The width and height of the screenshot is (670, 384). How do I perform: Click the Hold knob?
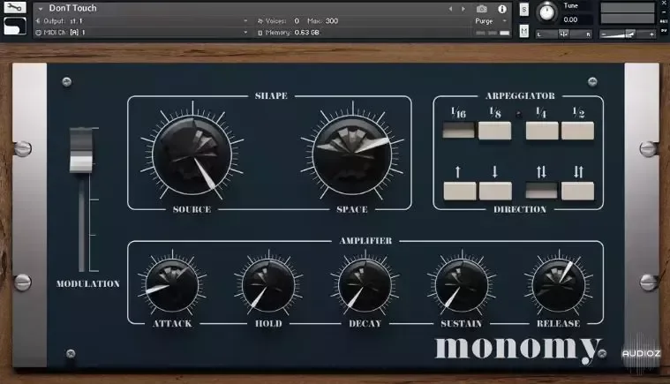point(268,286)
